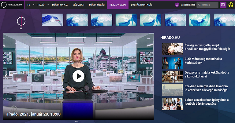The image size is (235, 123).
Task: Open article 'Ebben a szektorban igényelték a legtöbb bértámogatást'
Action: coord(207,102)
